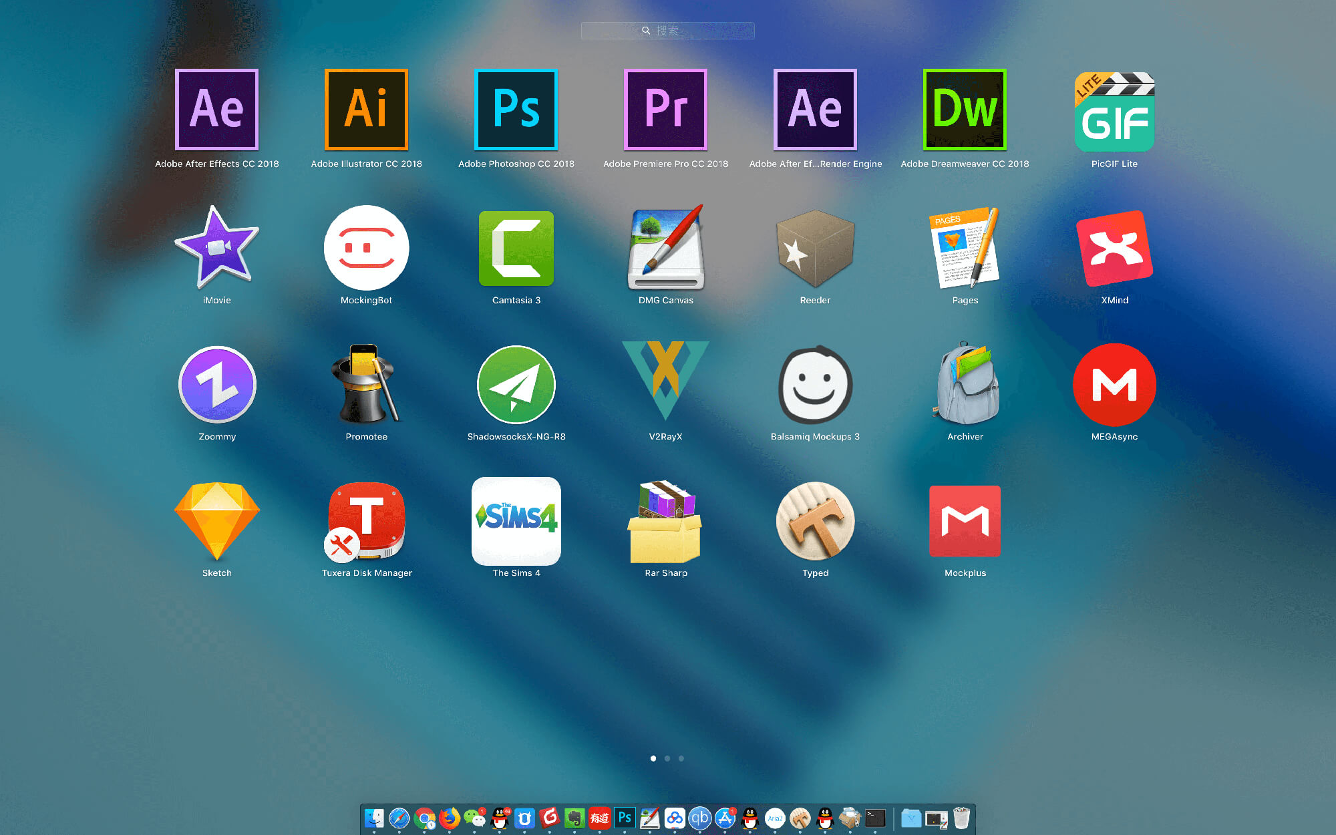Open Baidu Netdisk in the dock
This screenshot has height=835, width=1336.
pos(675,818)
